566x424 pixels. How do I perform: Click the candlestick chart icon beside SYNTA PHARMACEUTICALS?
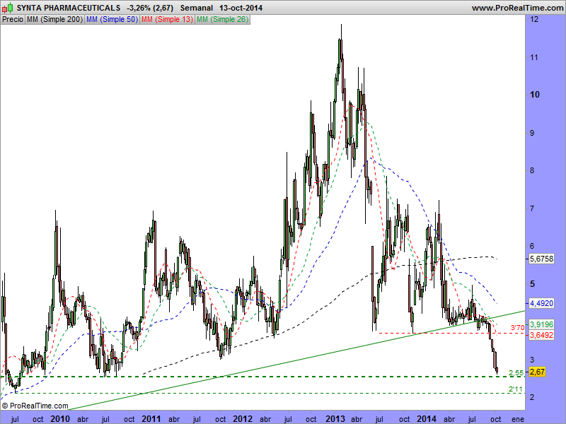click(8, 8)
